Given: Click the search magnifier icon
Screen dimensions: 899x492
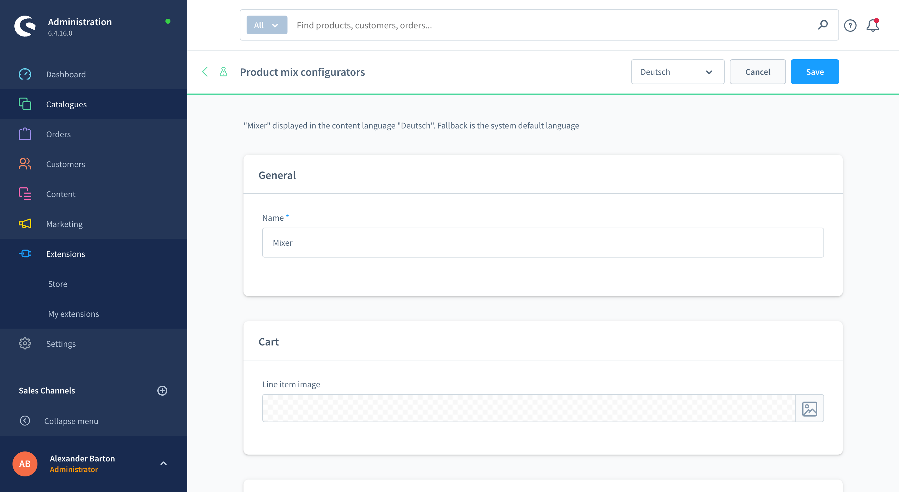Looking at the screenshot, I should pos(823,25).
